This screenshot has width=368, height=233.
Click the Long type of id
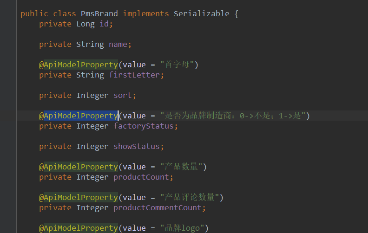85,24
